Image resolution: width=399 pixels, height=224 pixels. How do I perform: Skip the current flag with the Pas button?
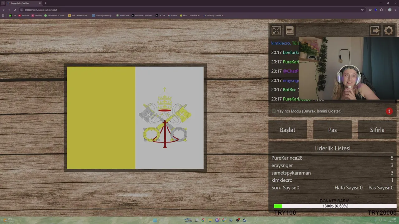332,130
